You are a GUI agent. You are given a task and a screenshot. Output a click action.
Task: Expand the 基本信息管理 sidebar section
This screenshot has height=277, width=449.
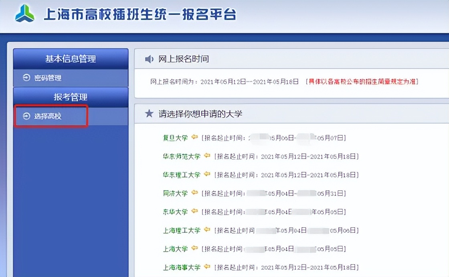71,59
